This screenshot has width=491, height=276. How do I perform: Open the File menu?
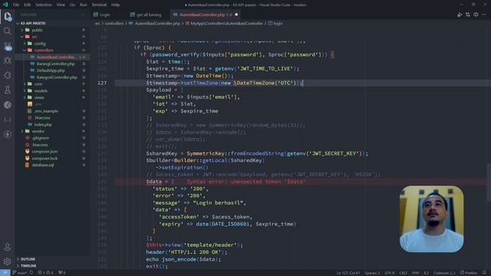pos(16,5)
